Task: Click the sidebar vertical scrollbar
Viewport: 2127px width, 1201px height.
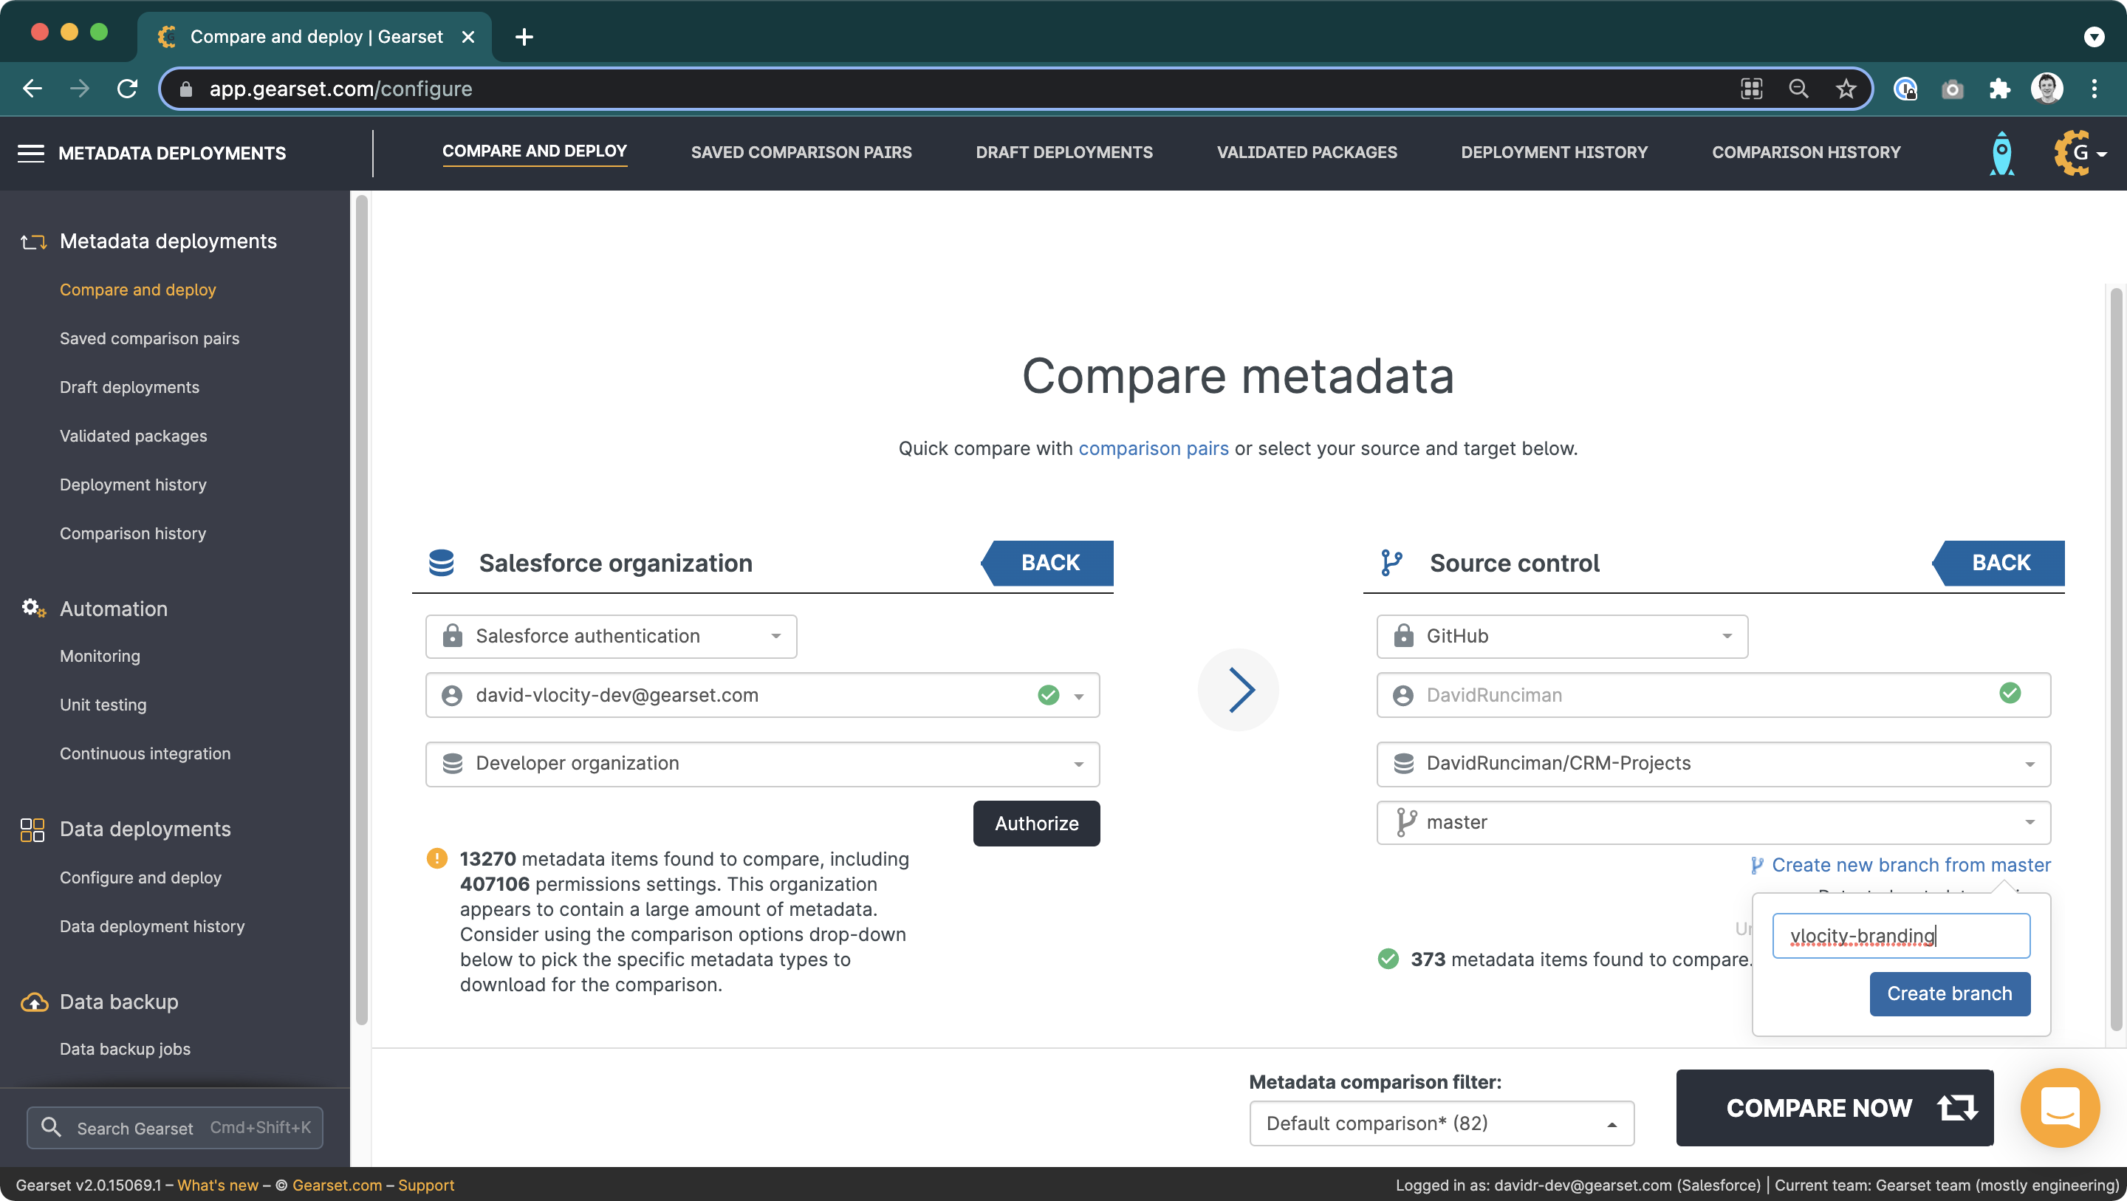Action: coord(361,609)
